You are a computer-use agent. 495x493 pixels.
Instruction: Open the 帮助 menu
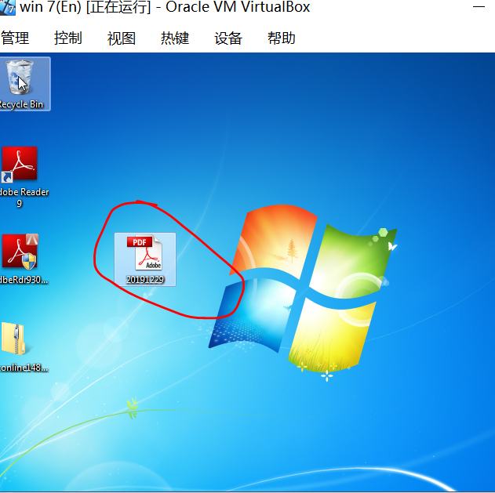(282, 38)
